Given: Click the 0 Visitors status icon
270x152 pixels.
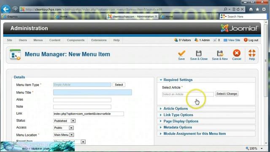Looking at the screenshot, I should pos(176,40).
